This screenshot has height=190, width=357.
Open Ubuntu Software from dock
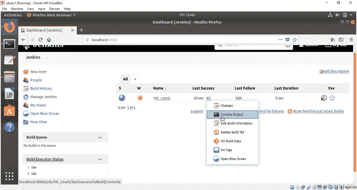coord(10,111)
